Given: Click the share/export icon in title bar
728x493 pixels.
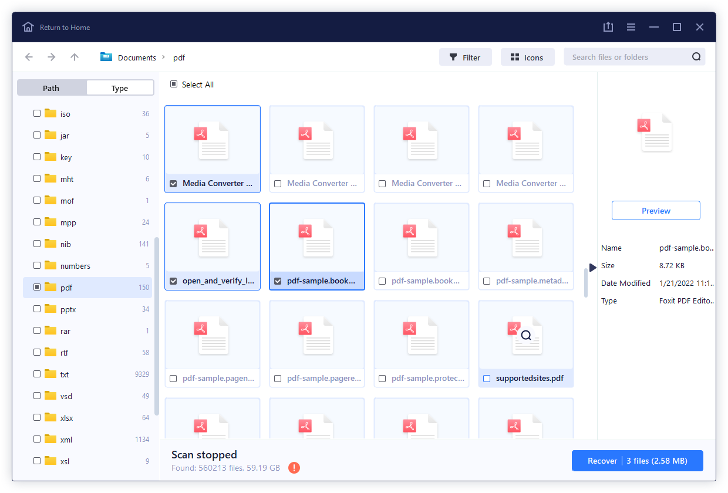Looking at the screenshot, I should [608, 27].
